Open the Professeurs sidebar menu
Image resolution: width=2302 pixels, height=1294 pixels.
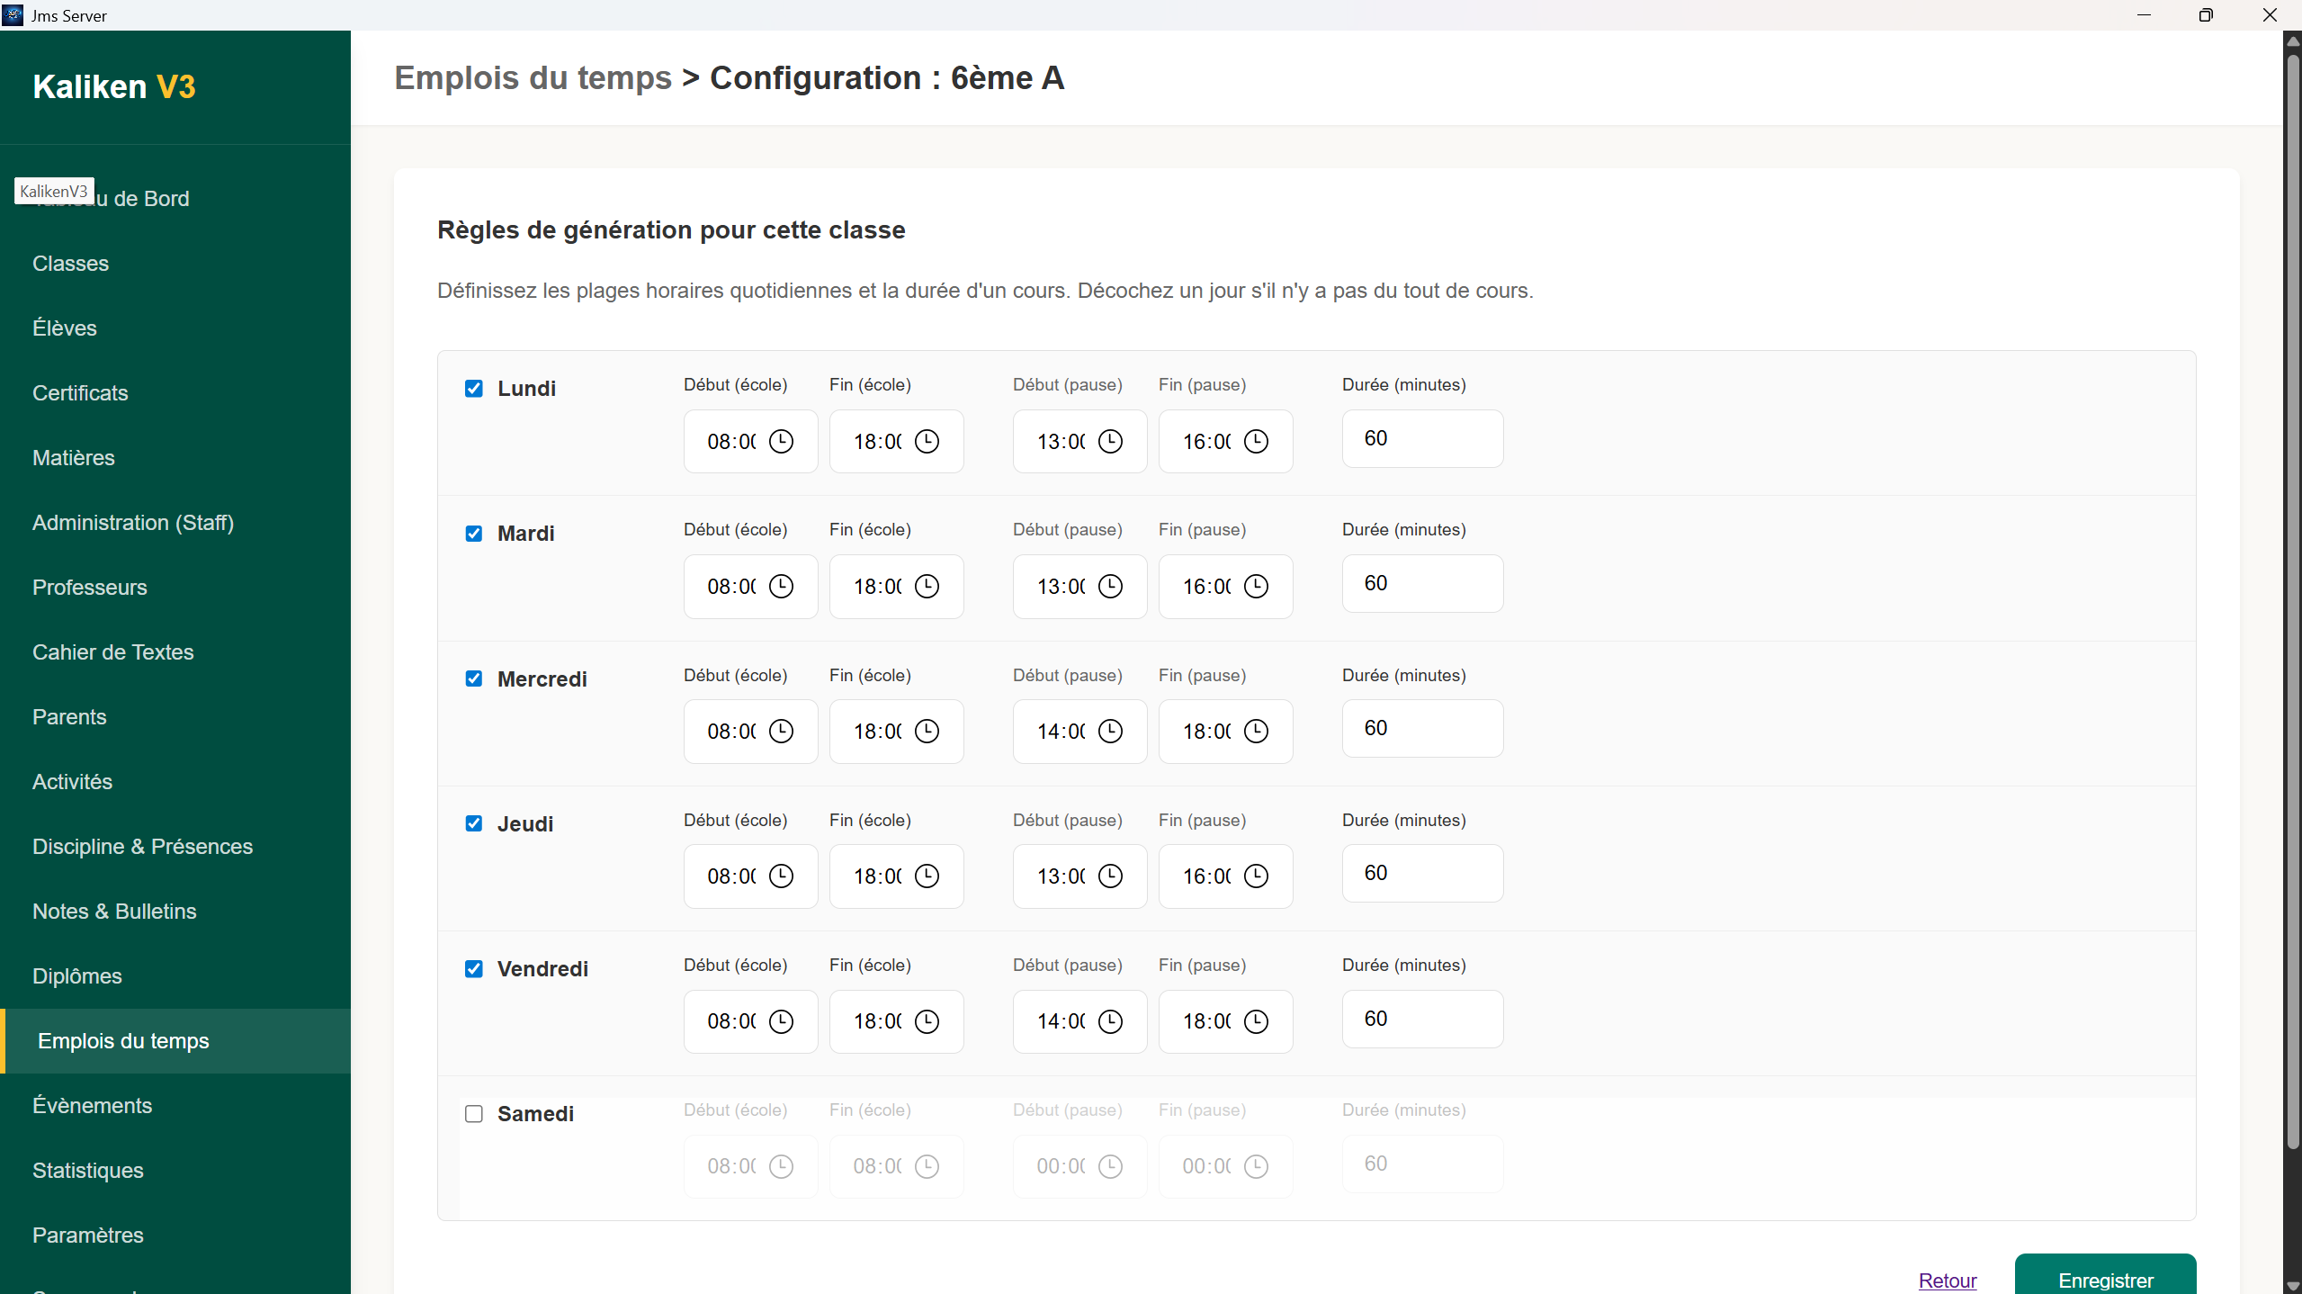pyautogui.click(x=90, y=588)
